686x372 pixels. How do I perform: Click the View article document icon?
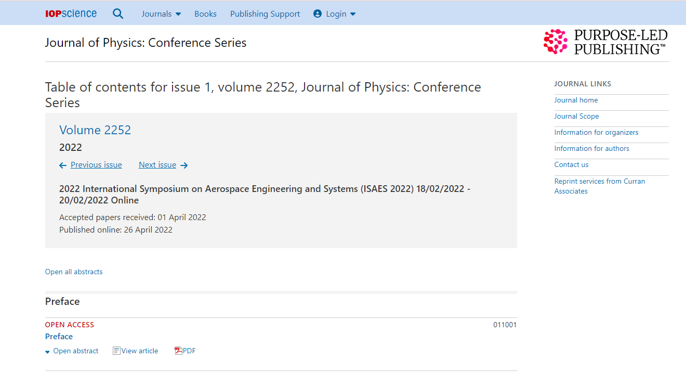click(x=116, y=351)
